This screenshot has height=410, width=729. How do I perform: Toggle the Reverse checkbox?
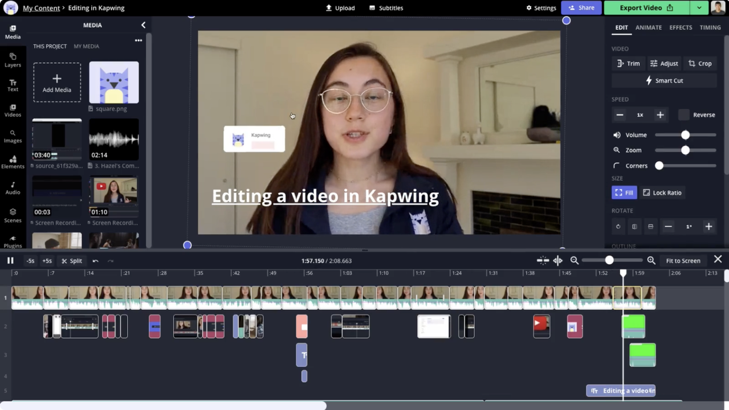click(684, 114)
